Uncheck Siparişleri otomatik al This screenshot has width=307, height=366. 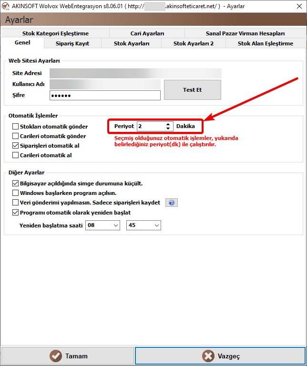click(15, 146)
